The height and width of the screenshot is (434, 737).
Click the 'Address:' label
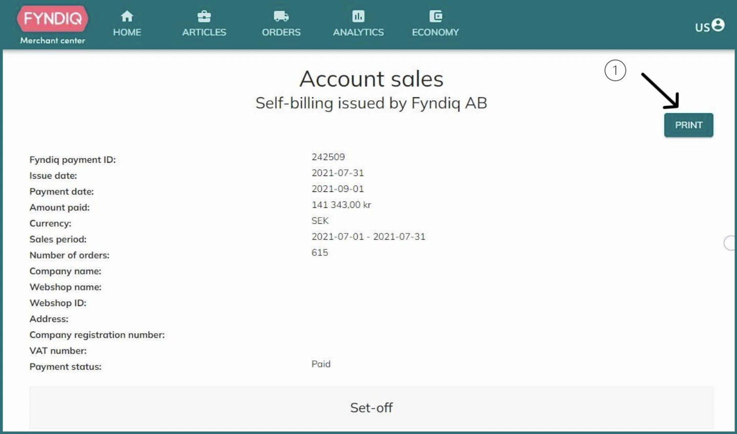49,318
